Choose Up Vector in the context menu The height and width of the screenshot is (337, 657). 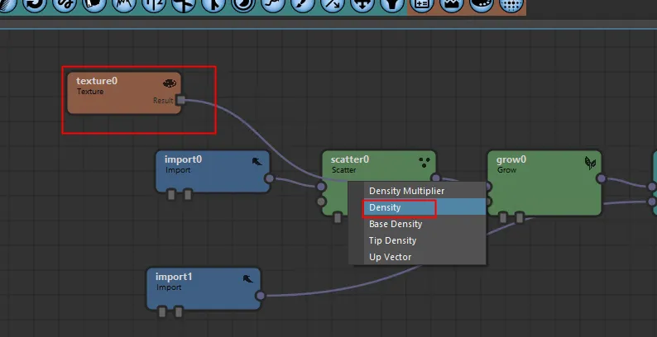(390, 257)
